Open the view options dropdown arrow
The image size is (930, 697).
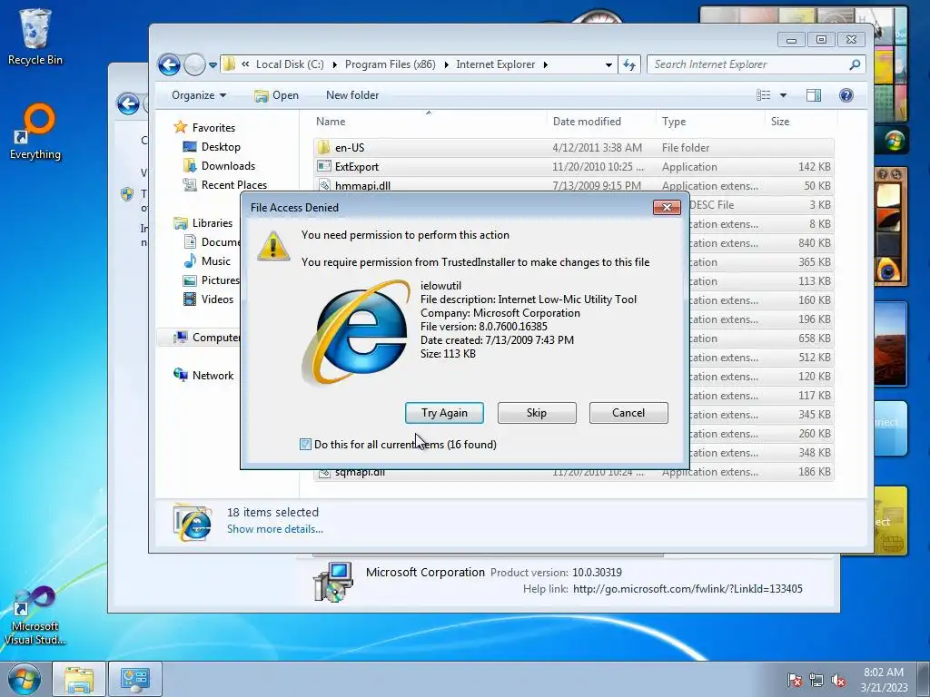coord(783,94)
